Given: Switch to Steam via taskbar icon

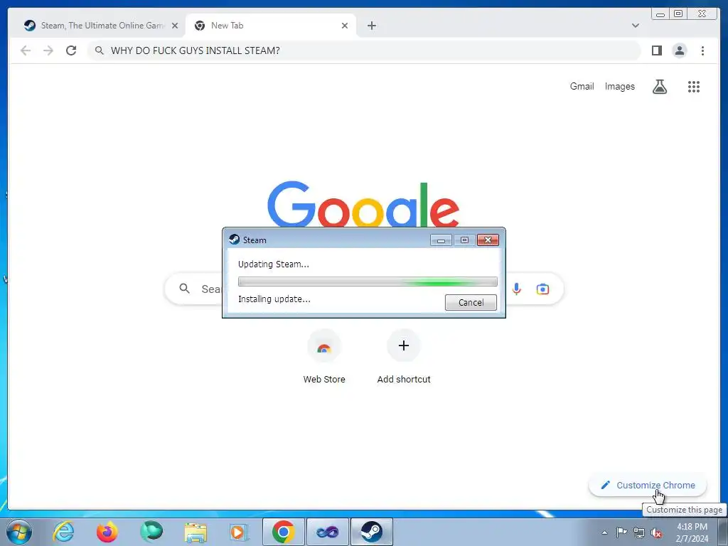Looking at the screenshot, I should (371, 532).
